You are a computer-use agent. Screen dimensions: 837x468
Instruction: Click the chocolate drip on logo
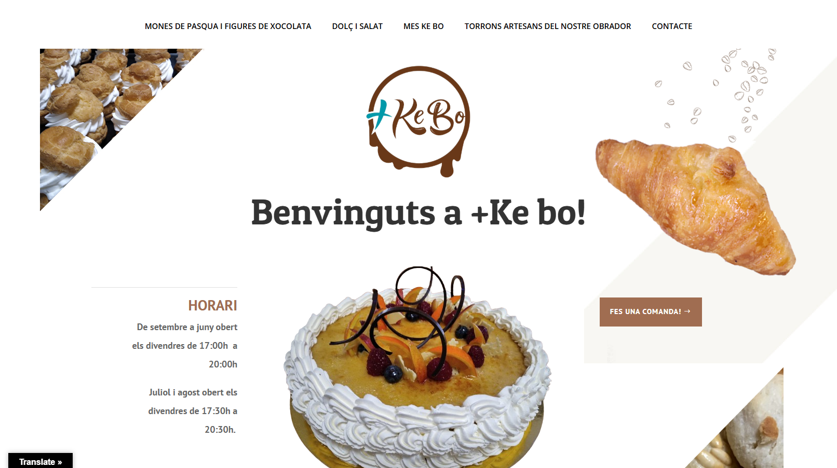coord(448,166)
